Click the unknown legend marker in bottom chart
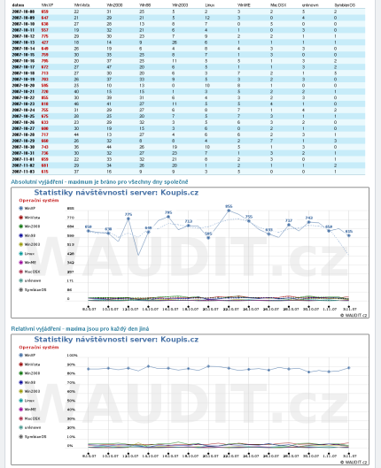This screenshot has height=468, width=381. 21,427
